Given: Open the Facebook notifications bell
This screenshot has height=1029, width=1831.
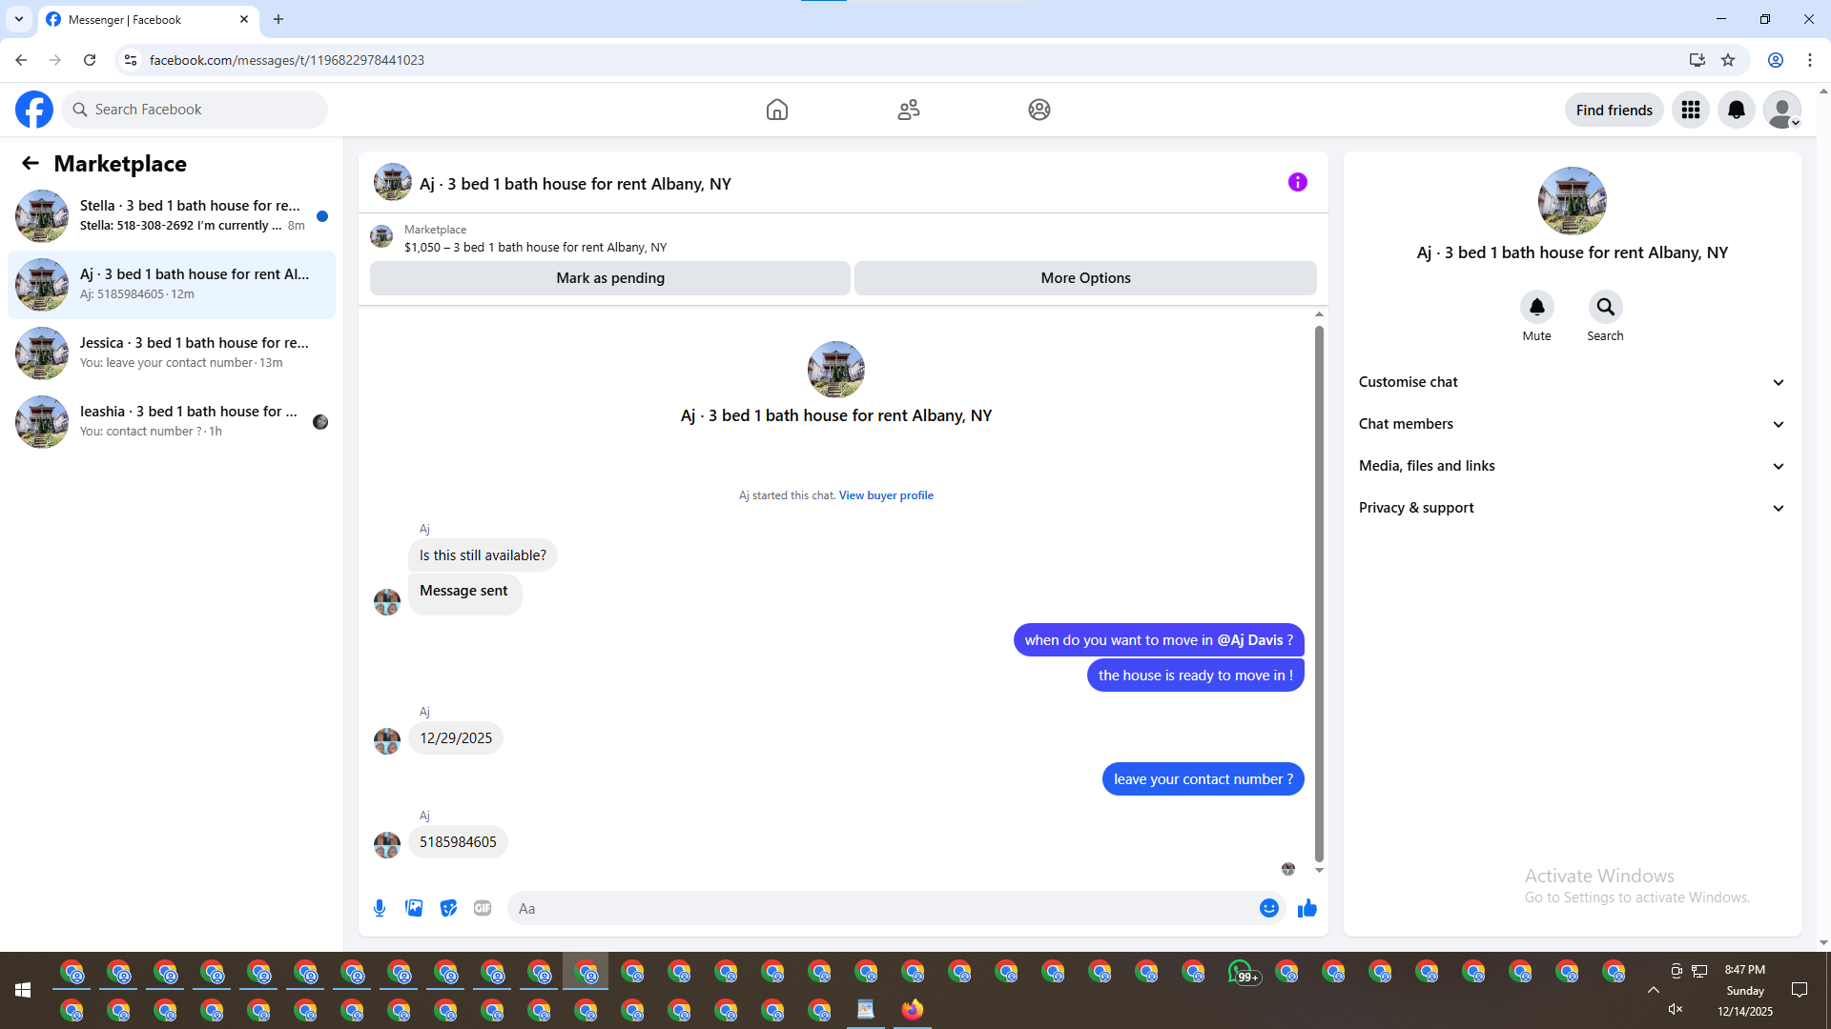Looking at the screenshot, I should (1736, 110).
